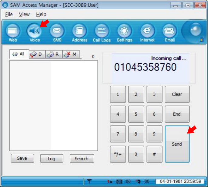The height and width of the screenshot is (187, 208).
Task: Click the */+ keypad button
Action: tap(118, 154)
